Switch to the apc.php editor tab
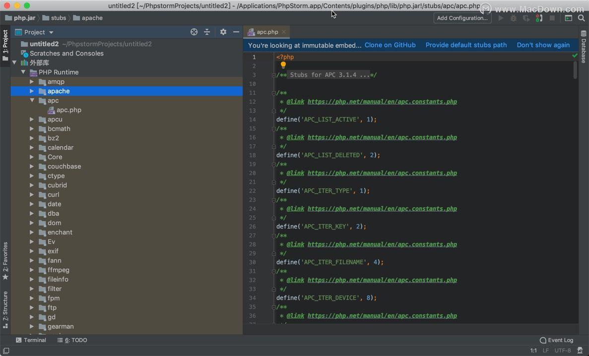The image size is (589, 356). pyautogui.click(x=267, y=32)
